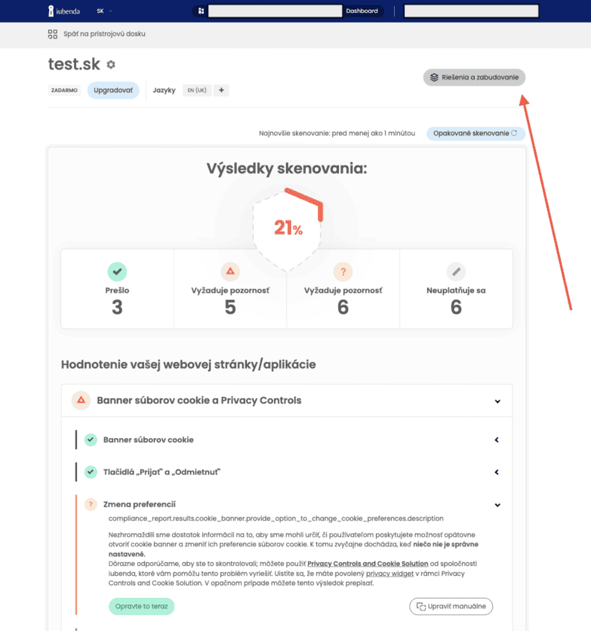Image resolution: width=591 pixels, height=631 pixels.
Task: Open settings gear next to test.sk
Action: coord(111,65)
